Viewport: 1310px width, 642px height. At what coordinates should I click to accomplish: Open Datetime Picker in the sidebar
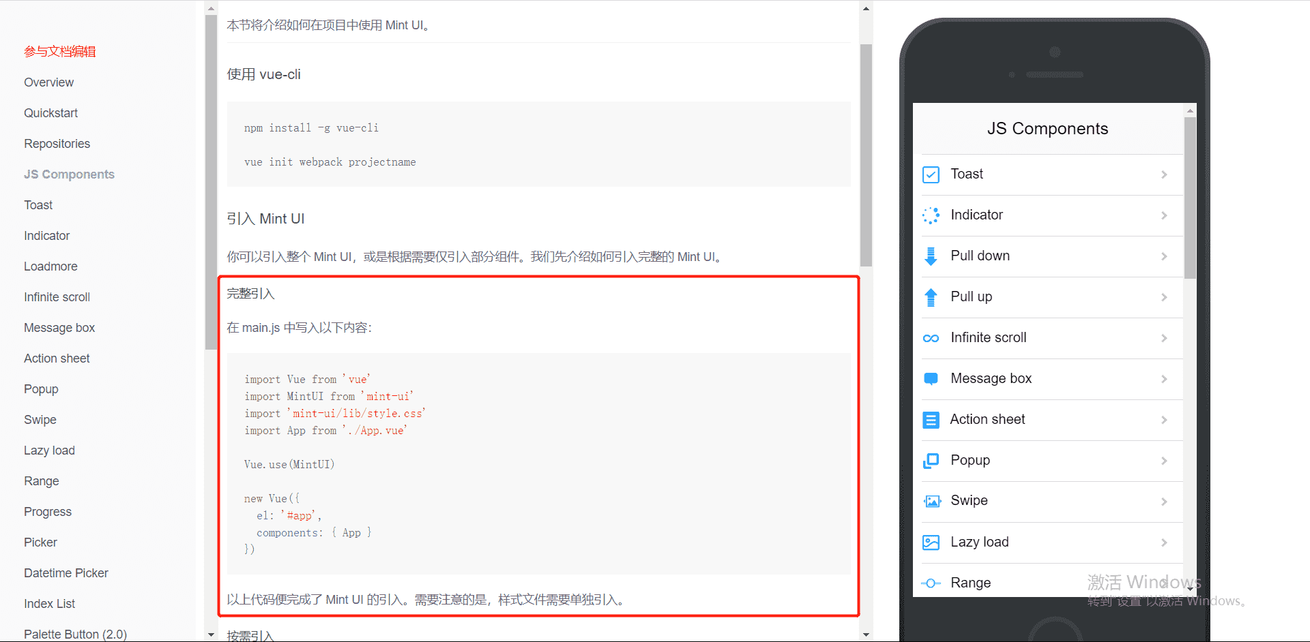click(66, 573)
